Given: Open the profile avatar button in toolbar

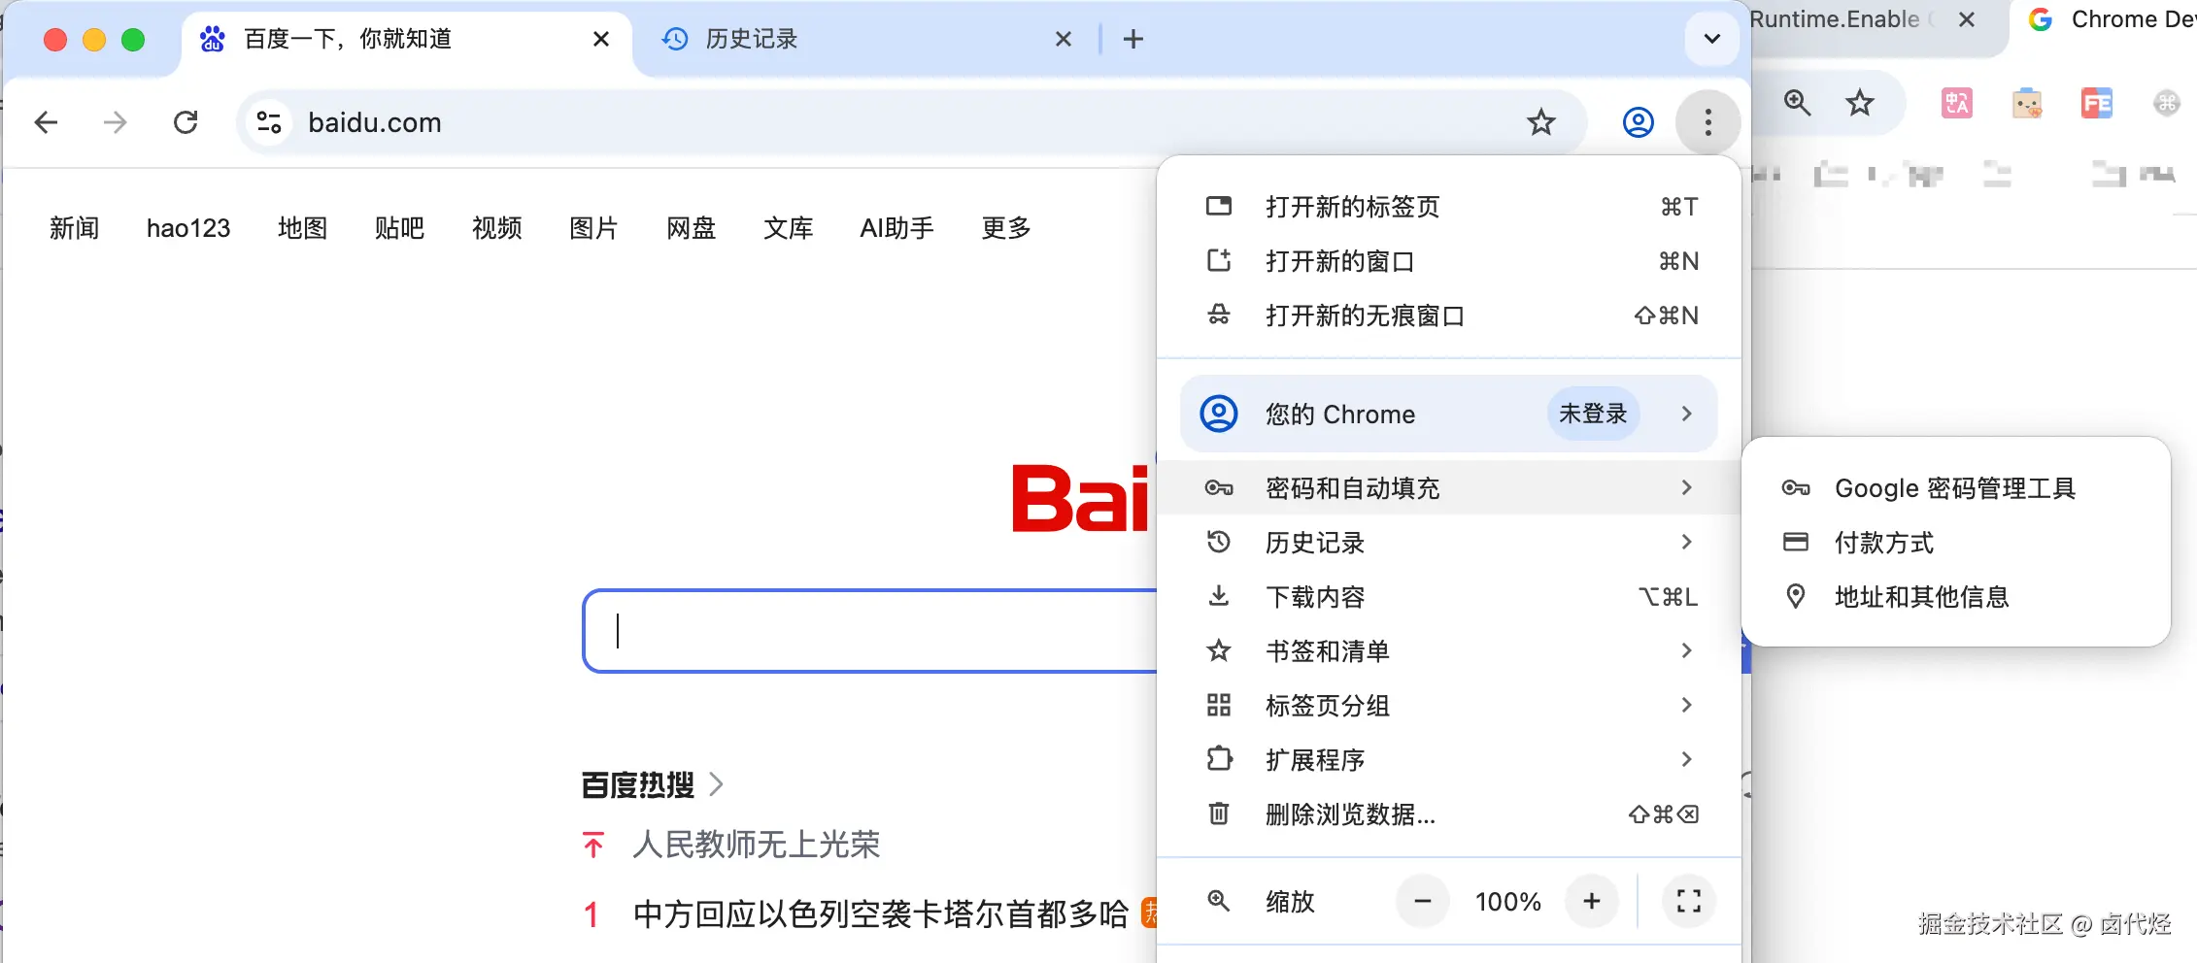Looking at the screenshot, I should 1639,122.
